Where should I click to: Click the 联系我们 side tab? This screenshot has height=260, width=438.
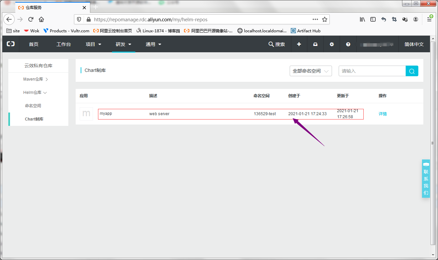coord(426,179)
